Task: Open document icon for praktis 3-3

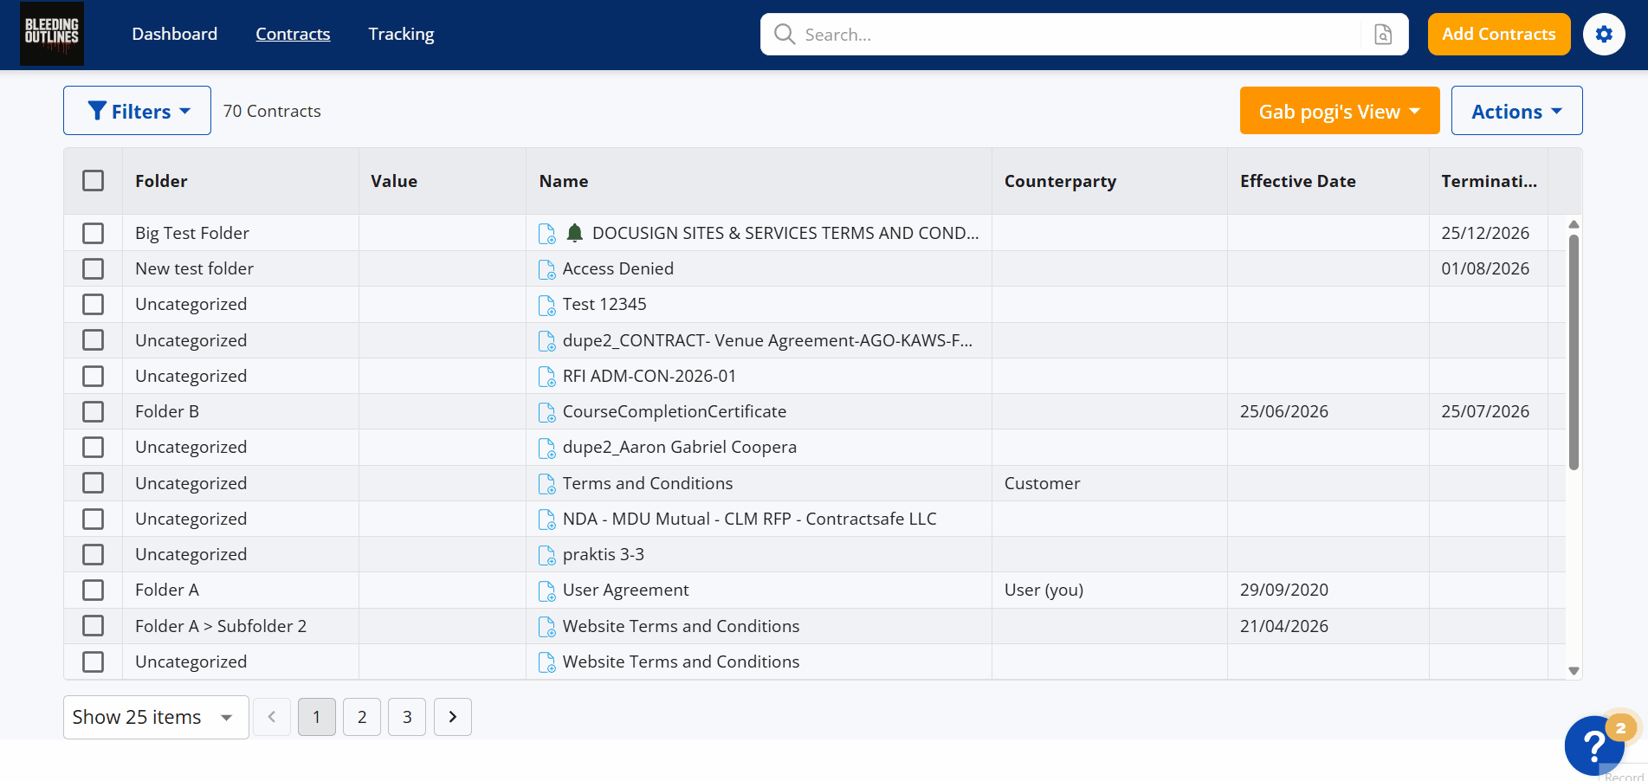Action: 546,555
